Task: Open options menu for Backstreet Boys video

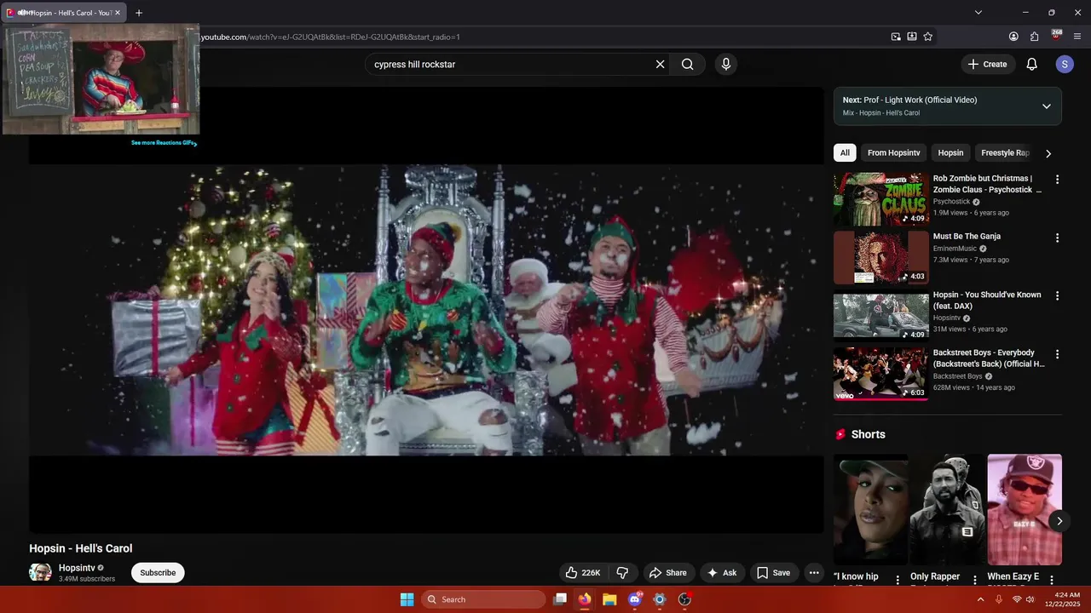Action: (x=1057, y=354)
